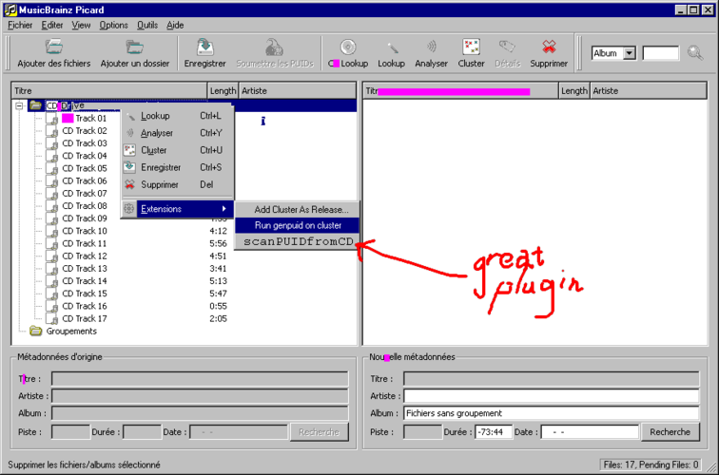Click the file icon of CD Track 02
The image size is (719, 475).
[x=52, y=131]
